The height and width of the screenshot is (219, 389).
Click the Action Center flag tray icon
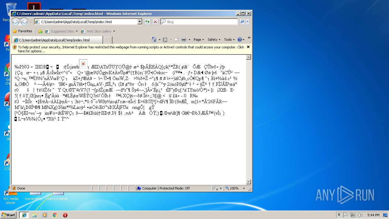tap(346, 215)
